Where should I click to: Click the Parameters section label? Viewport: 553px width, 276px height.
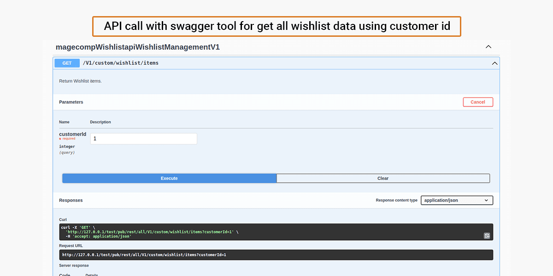point(71,102)
